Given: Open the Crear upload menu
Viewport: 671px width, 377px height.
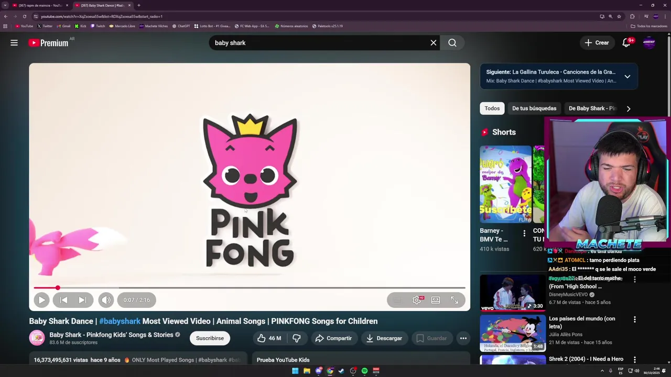Looking at the screenshot, I should tap(597, 43).
